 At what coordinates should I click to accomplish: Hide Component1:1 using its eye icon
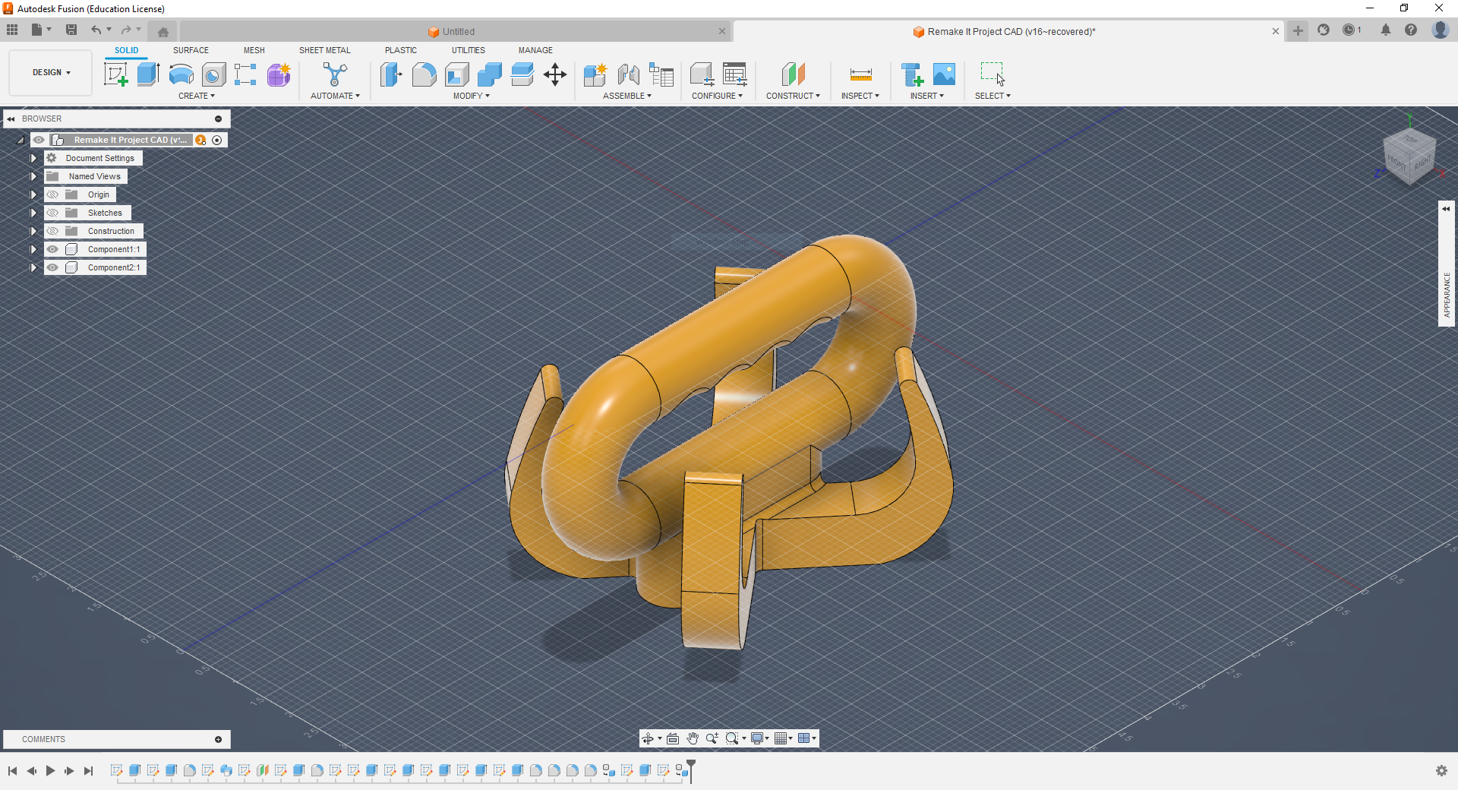click(x=52, y=249)
